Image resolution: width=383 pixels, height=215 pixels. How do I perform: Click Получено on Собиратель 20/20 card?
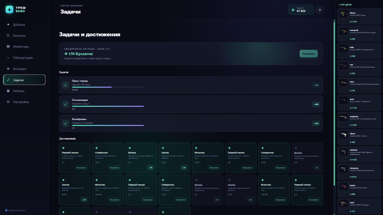coord(280,168)
